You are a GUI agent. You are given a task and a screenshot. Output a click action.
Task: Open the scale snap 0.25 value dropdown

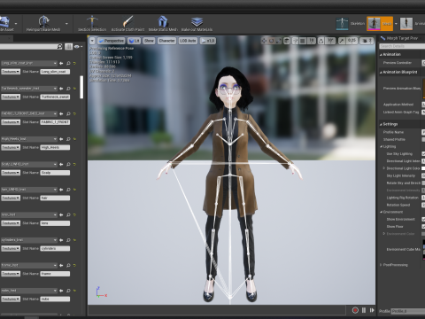click(x=352, y=41)
